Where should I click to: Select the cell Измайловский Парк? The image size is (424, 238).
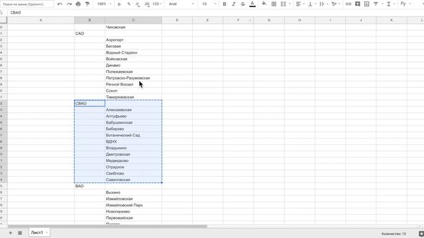coord(133,206)
